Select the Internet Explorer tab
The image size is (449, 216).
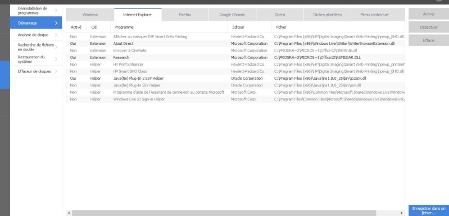click(x=138, y=15)
